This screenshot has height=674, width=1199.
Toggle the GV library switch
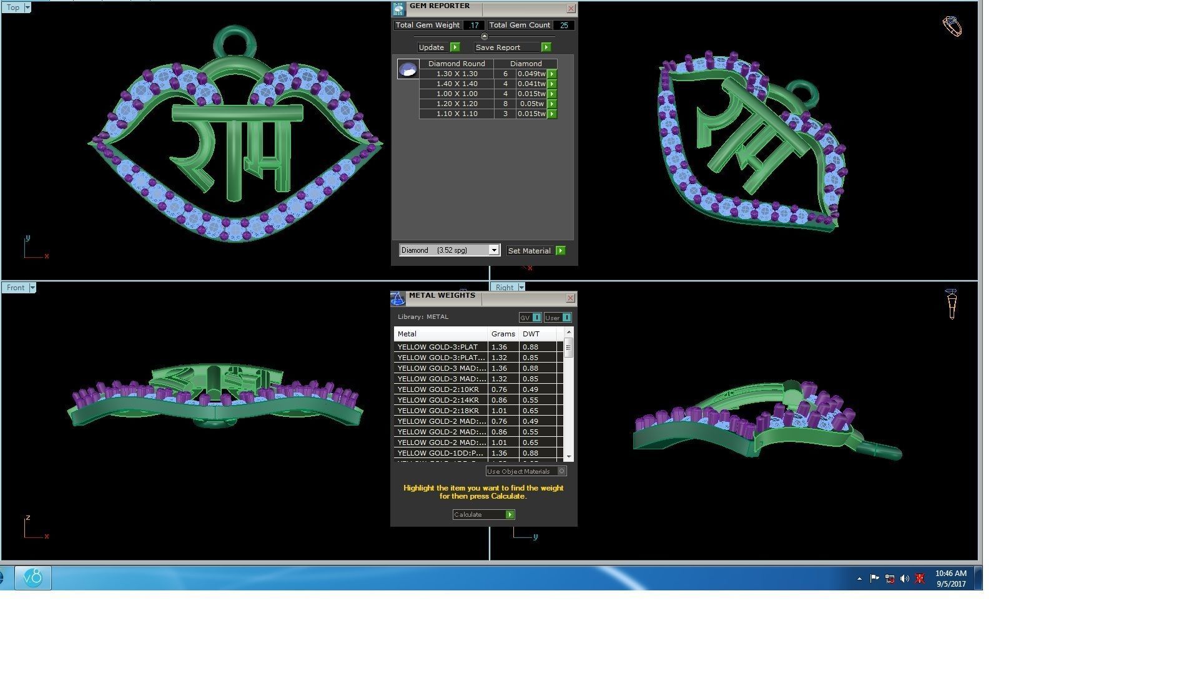click(x=536, y=318)
